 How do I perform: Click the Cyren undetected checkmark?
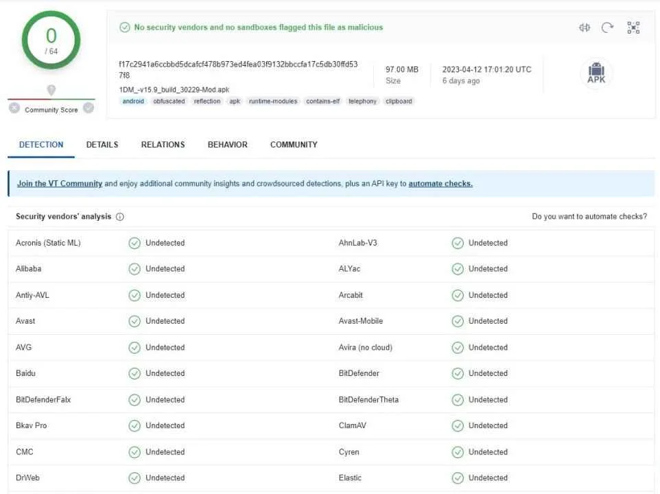pos(458,452)
